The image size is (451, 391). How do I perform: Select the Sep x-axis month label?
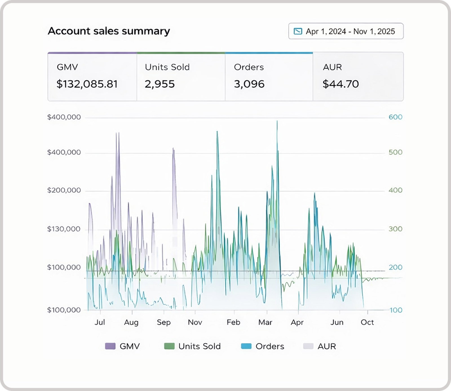[164, 322]
